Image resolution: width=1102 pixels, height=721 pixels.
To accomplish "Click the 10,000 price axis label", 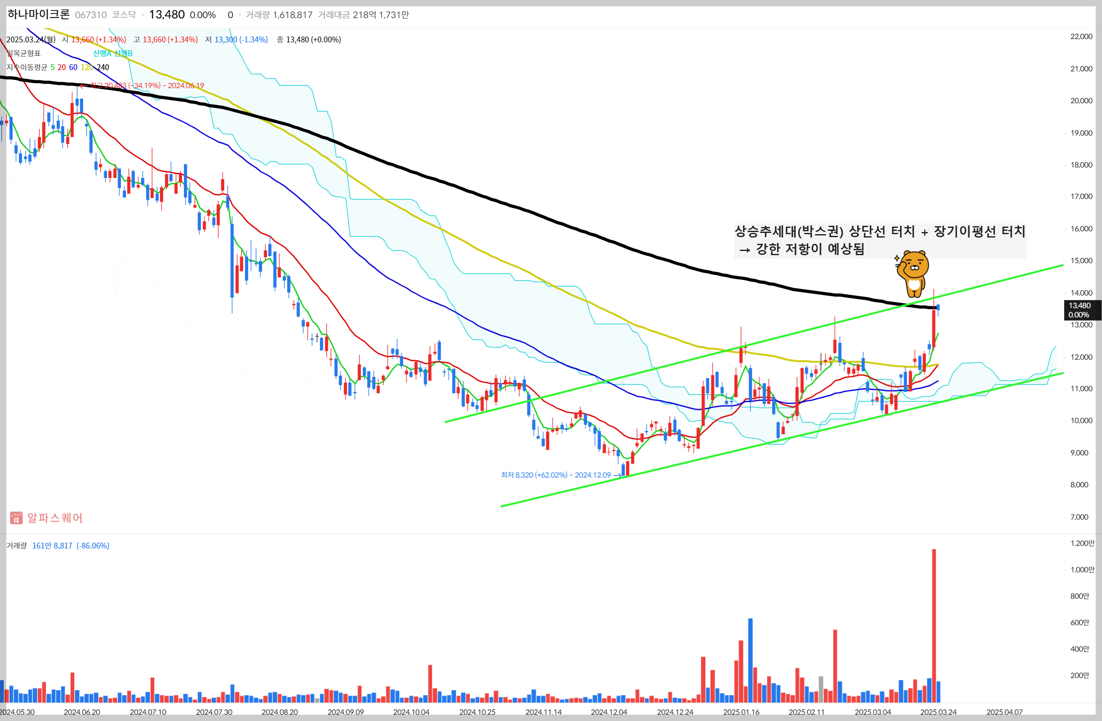I will click(1081, 421).
